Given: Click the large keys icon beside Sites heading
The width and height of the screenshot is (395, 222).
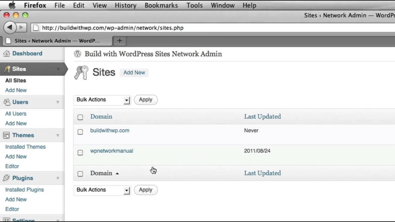Looking at the screenshot, I should coord(81,73).
